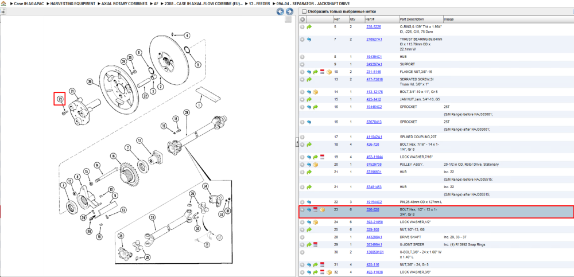The height and width of the screenshot is (277, 574).
Task: Open part number link 326-828
Action: [373, 210]
